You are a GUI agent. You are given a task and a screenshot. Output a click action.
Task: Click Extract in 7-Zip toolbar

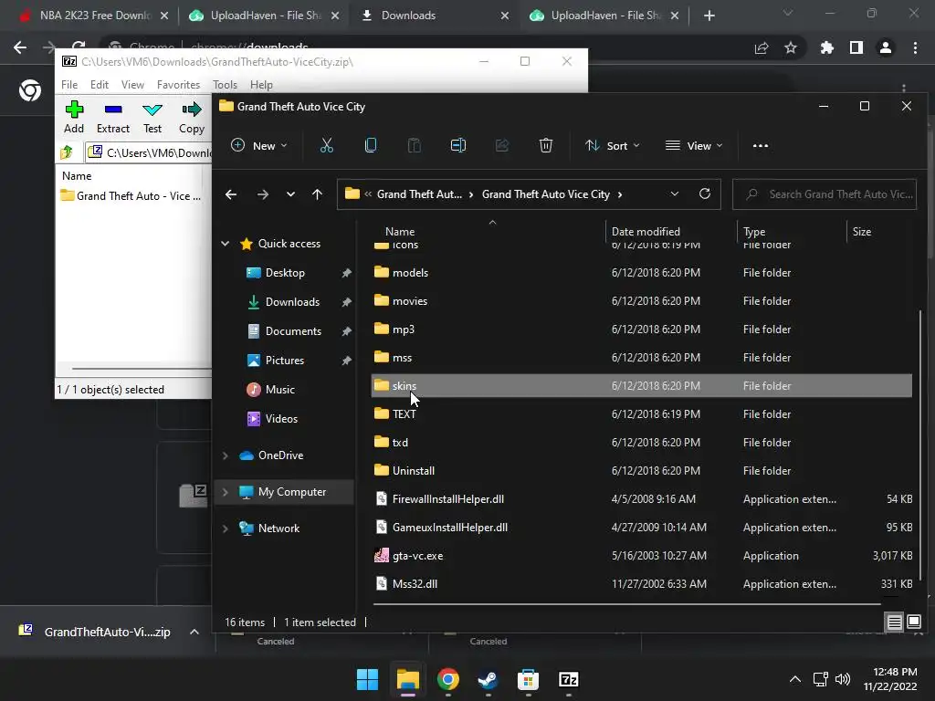point(112,117)
